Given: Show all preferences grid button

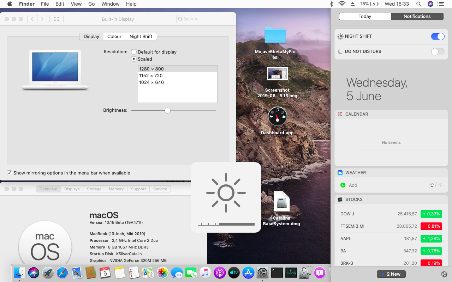Looking at the screenshot, I should point(56,19).
